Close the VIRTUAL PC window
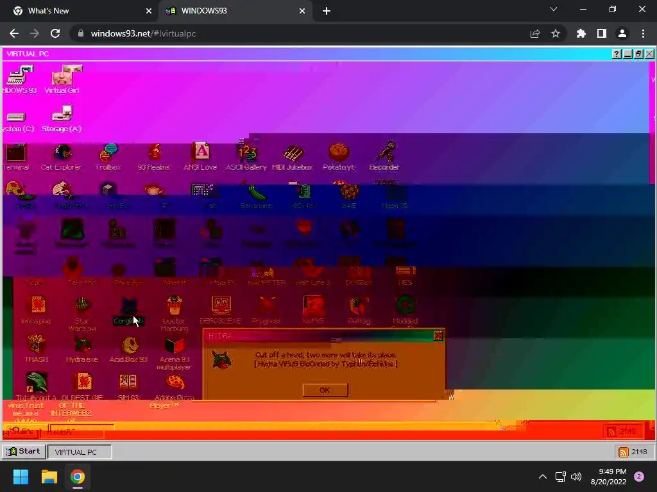This screenshot has width=657, height=492. coord(649,54)
